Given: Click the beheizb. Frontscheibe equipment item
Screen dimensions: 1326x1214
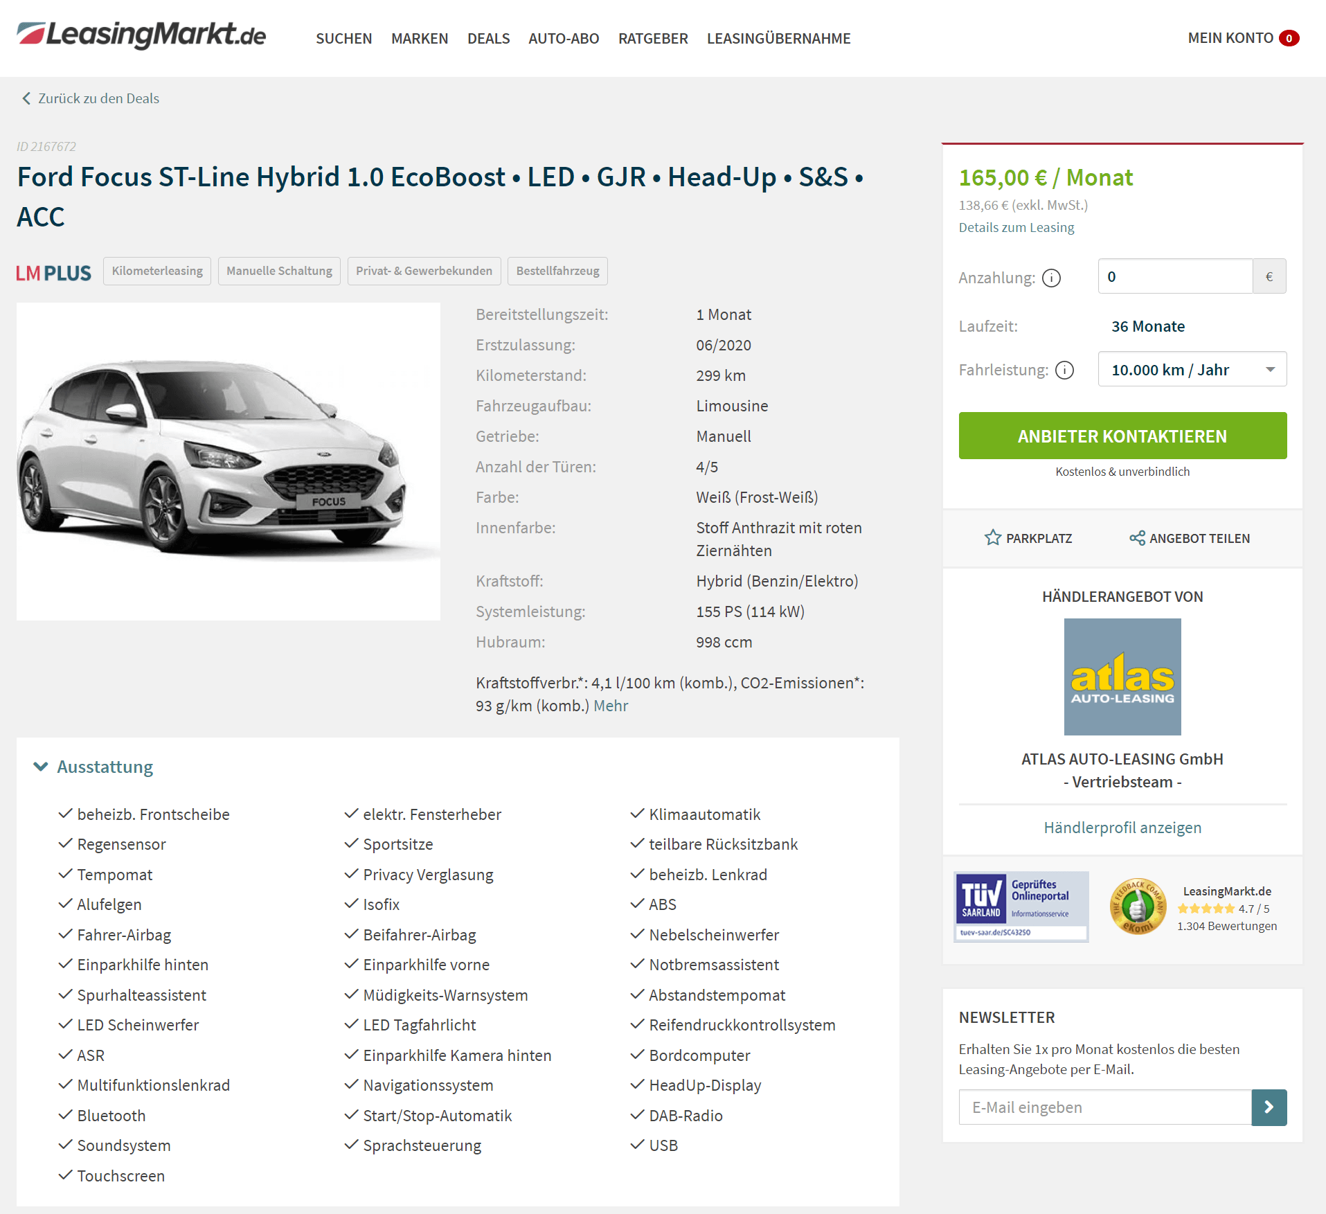Looking at the screenshot, I should pos(153,814).
